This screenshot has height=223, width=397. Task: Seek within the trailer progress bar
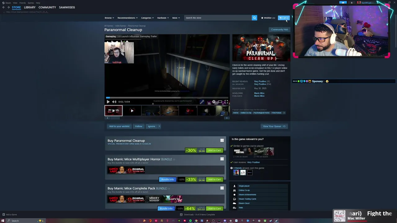(167, 98)
